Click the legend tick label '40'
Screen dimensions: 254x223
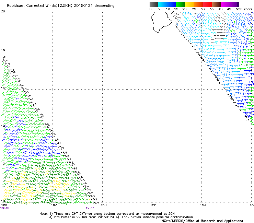coord(220,9)
